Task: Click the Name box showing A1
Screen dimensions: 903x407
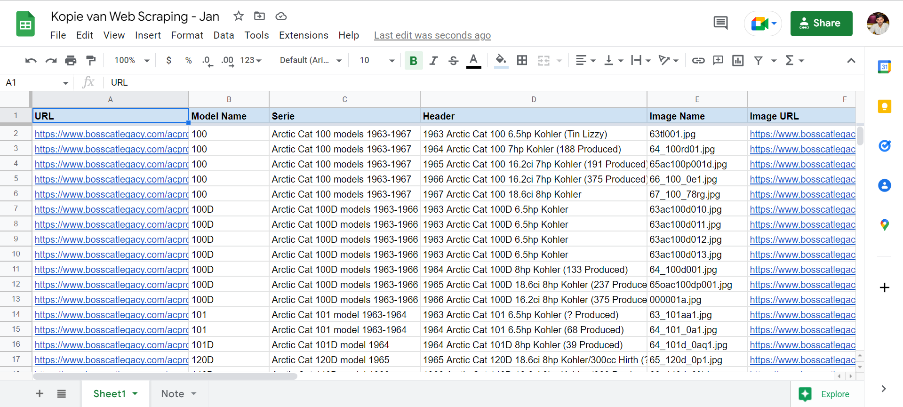Action: 37,82
